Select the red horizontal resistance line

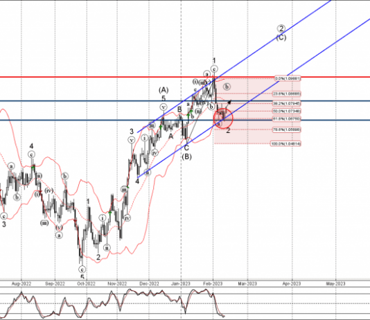pos(185,77)
